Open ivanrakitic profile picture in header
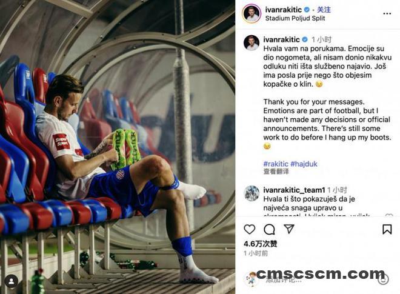The width and height of the screenshot is (400, 294). tap(252, 13)
